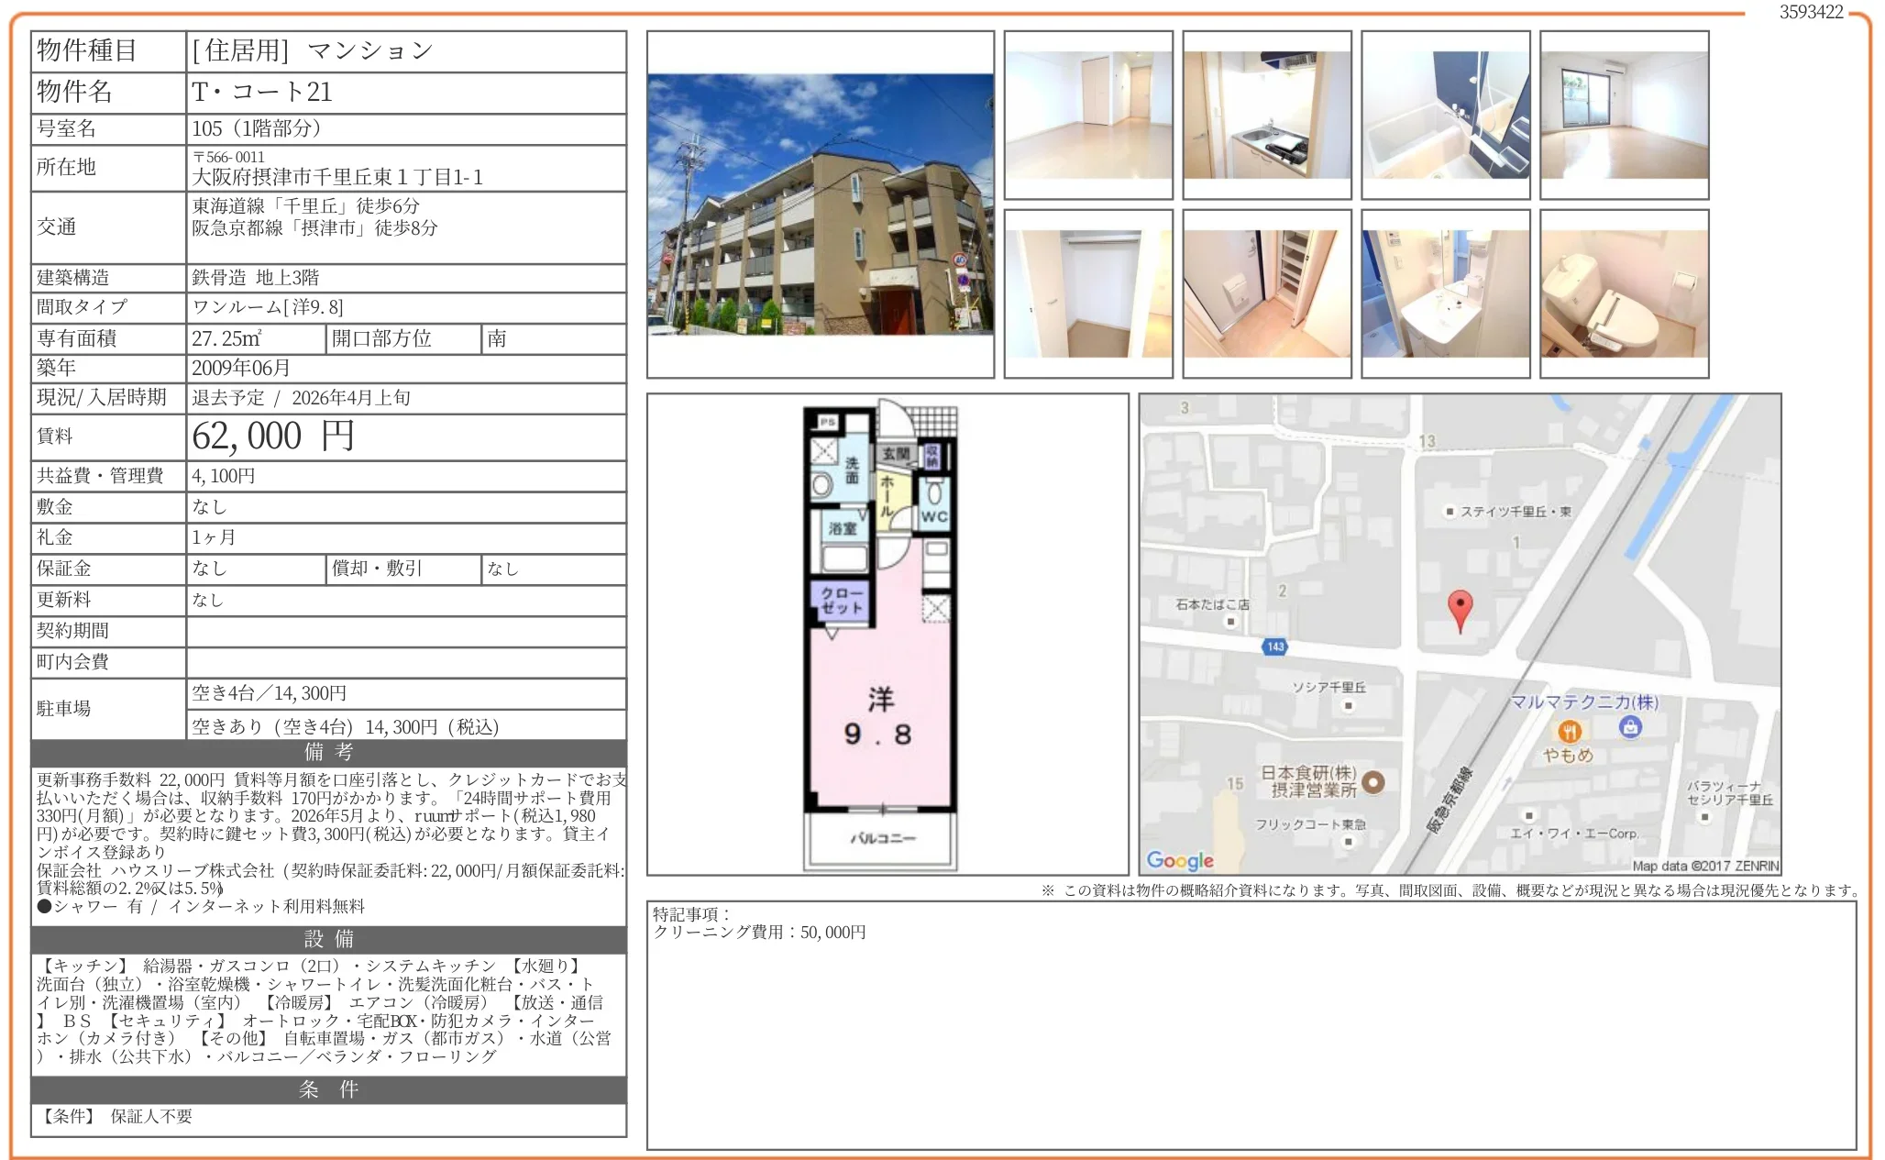Click the 日本食研 brown marker icon
Screen dimensions: 1885x1160
tap(1372, 782)
